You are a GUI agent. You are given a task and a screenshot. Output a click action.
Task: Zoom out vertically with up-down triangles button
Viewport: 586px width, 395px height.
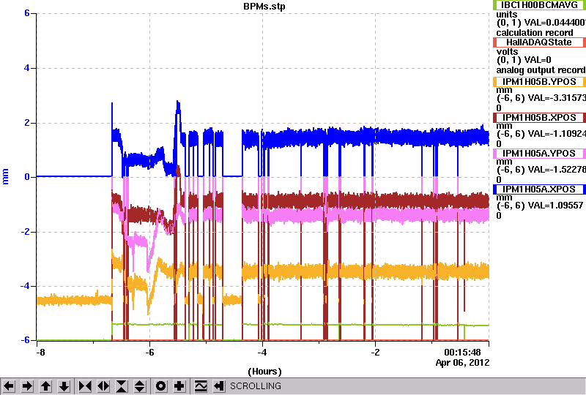click(140, 386)
